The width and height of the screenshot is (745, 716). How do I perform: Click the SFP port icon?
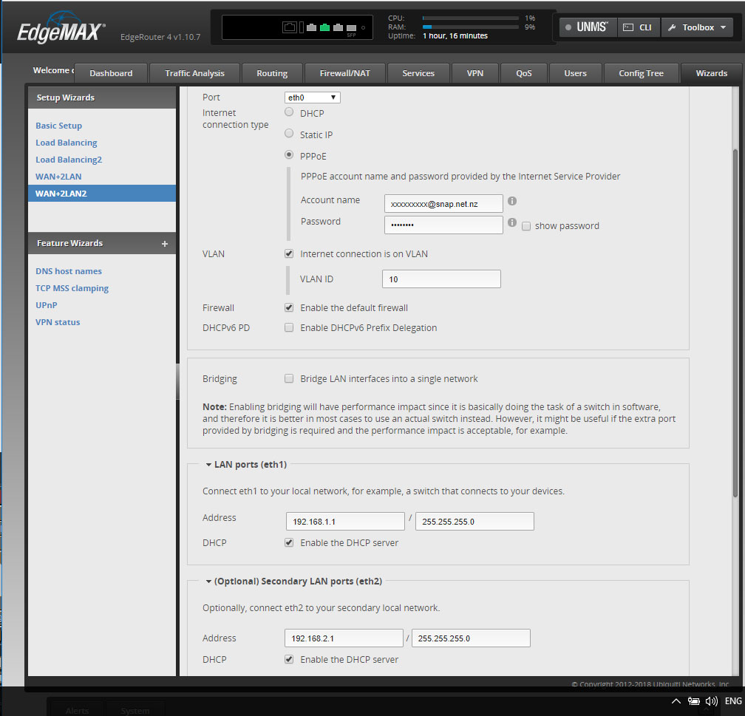point(352,28)
